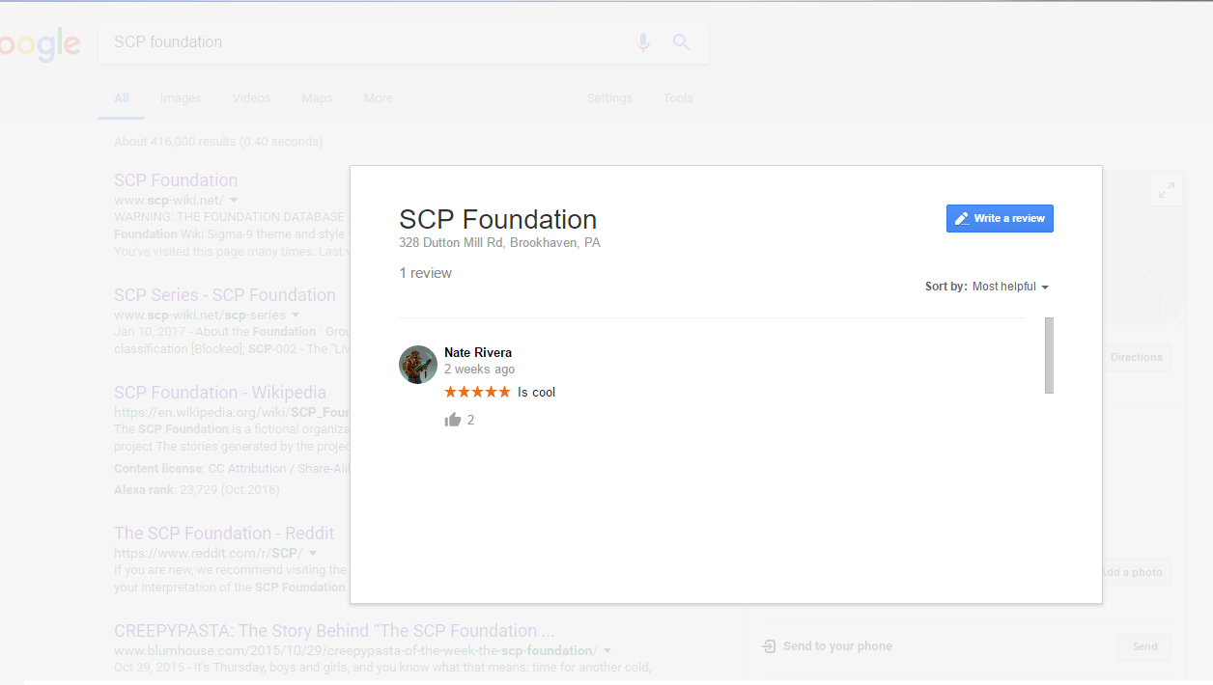Click the address 328 Dutton Mill Rd

point(499,243)
